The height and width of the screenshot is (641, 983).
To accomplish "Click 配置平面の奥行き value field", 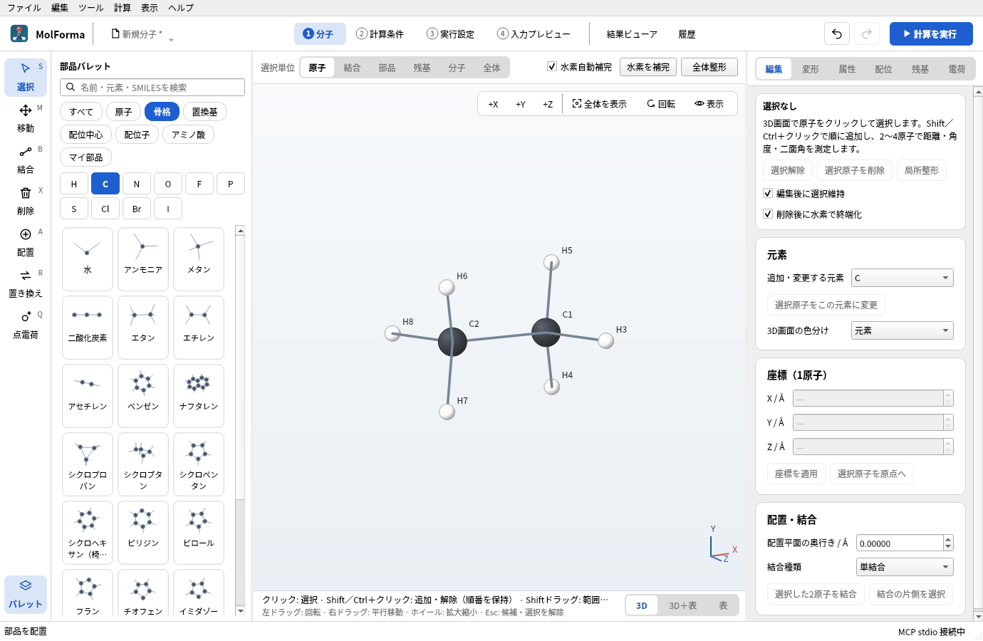I will [x=900, y=543].
